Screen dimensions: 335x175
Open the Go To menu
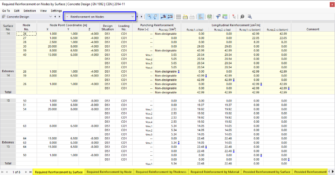coord(6,11)
